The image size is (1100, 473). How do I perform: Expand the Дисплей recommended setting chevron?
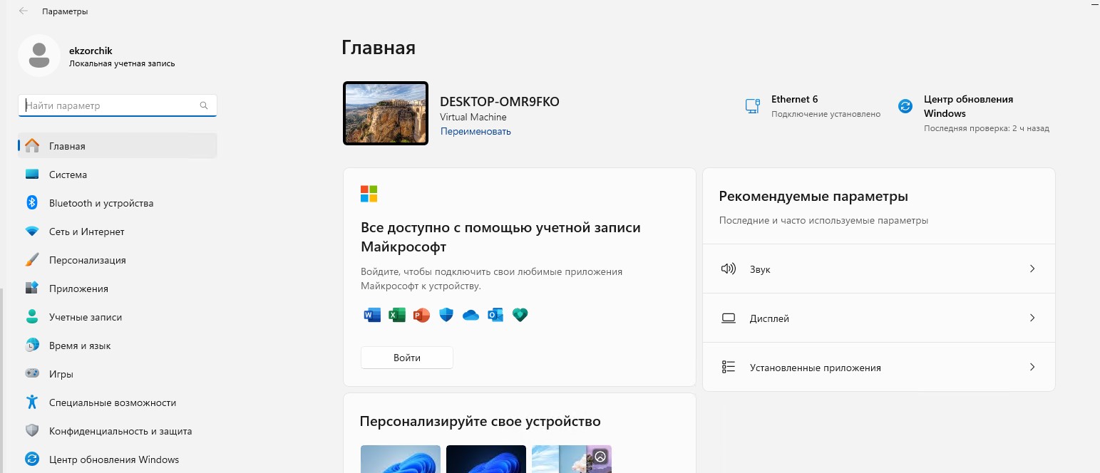pos(1032,318)
